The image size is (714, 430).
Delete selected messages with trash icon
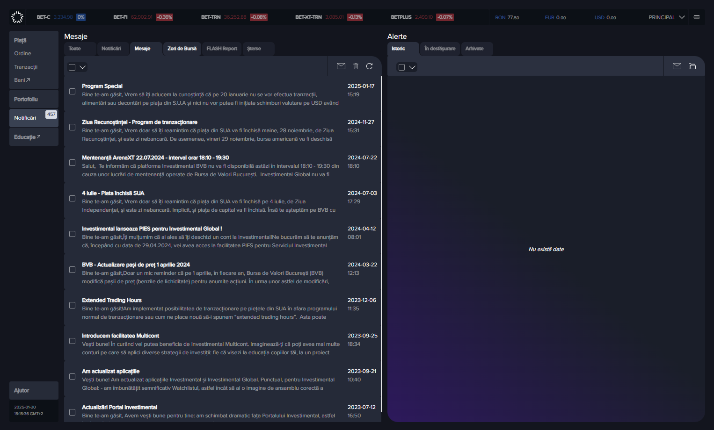(356, 66)
